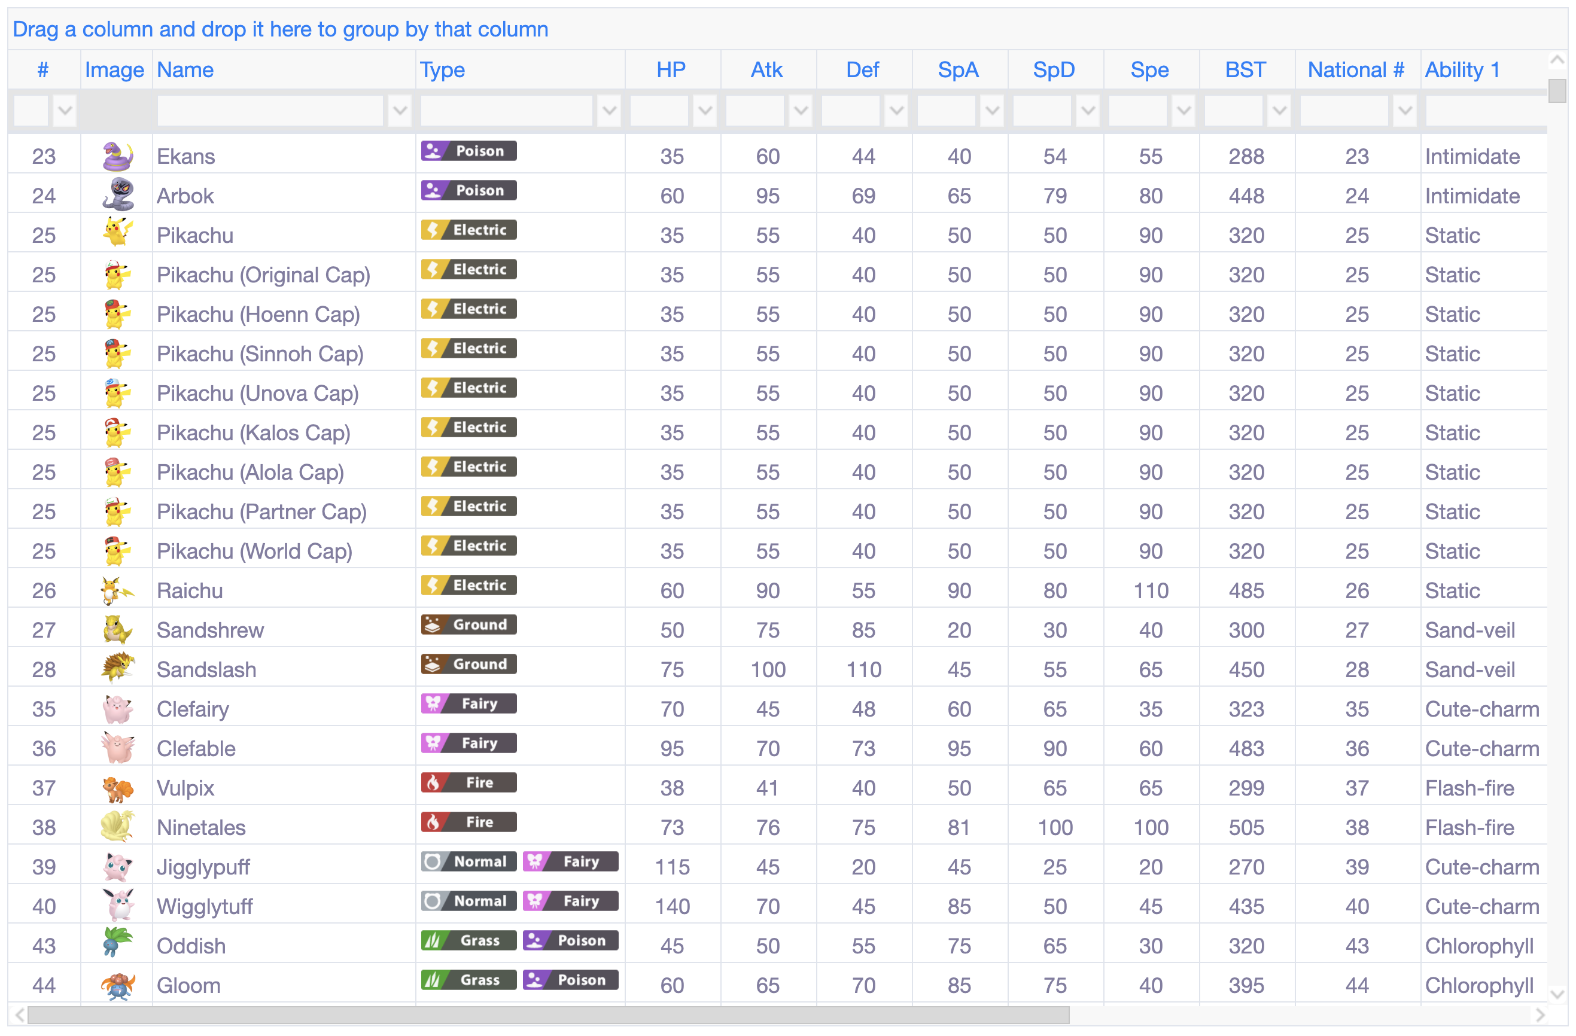Click Clefairy's Fairy type badge
Screen dimensions: 1576x1036
(x=469, y=703)
